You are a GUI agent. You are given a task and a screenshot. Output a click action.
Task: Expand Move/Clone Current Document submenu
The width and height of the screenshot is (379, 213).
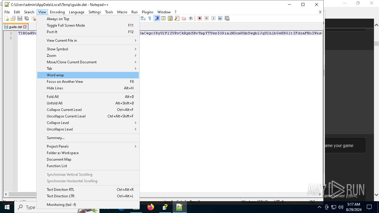88,62
